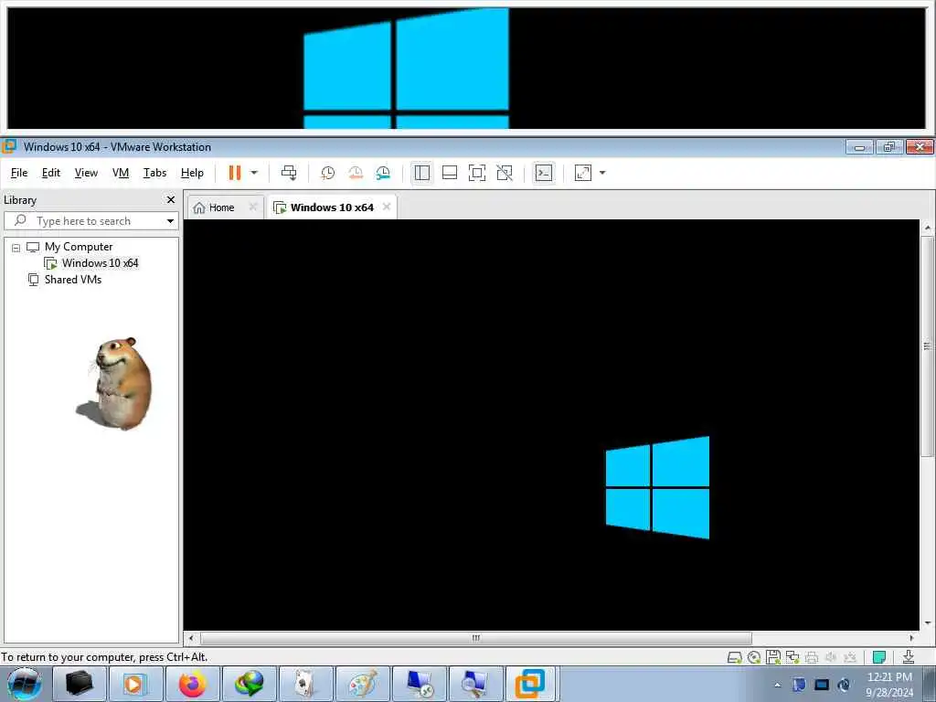Click the VM thumbnail preview at top
Screen dimensions: 936x702
click(x=466, y=68)
